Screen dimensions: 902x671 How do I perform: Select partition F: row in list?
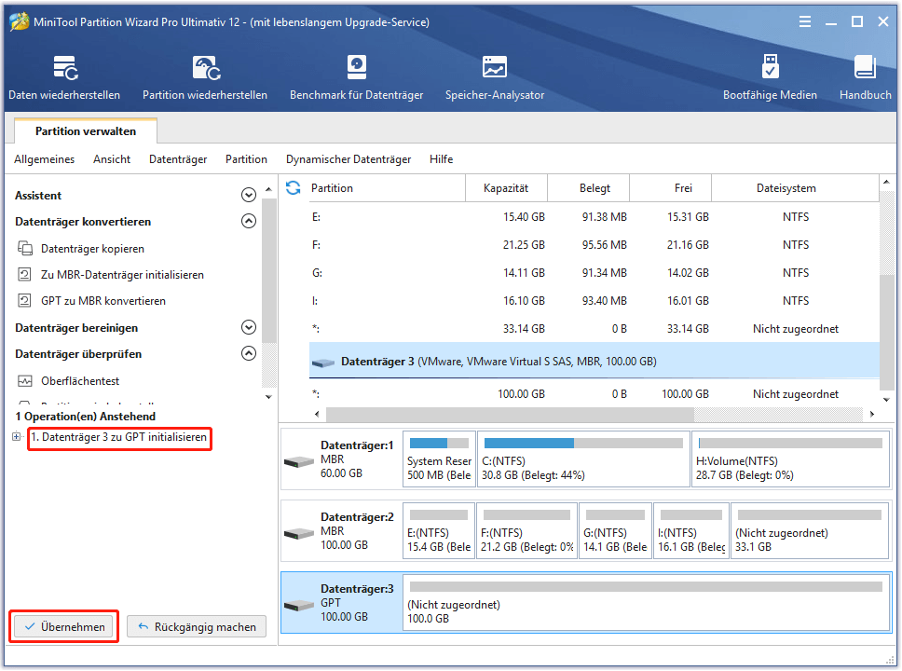(x=594, y=245)
